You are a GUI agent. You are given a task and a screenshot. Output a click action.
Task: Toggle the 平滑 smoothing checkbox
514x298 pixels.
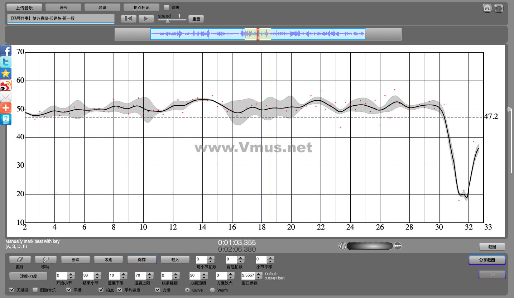[x=69, y=290]
